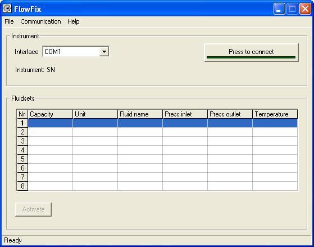
Task: Click the disabled Activate button
Action: click(34, 209)
